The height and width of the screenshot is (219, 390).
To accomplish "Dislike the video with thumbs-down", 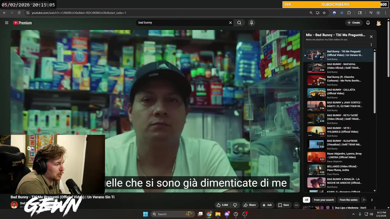I will tap(235, 205).
